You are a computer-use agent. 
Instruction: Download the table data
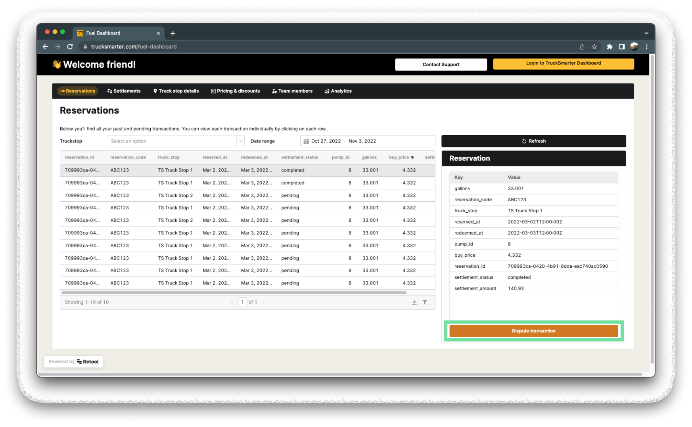tap(414, 302)
